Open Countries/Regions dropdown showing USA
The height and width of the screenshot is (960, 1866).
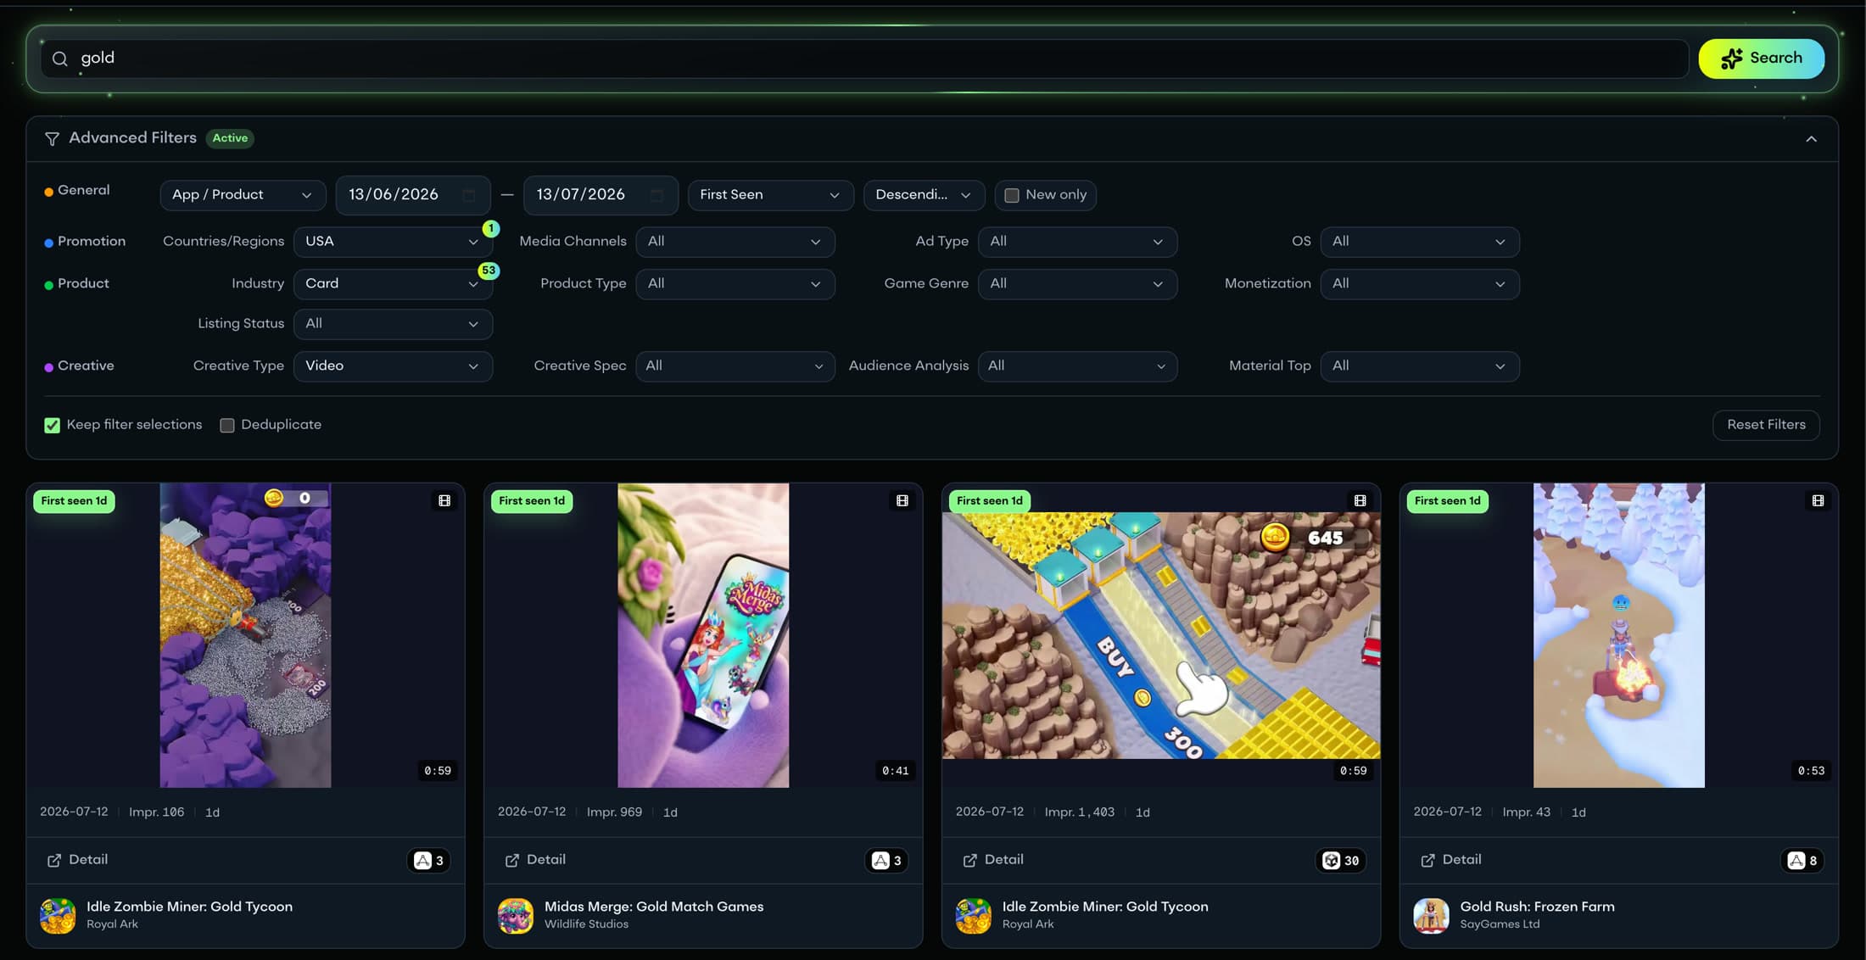click(x=393, y=242)
